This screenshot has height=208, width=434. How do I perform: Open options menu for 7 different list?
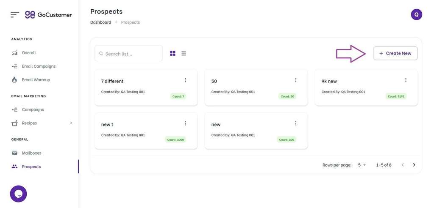click(185, 80)
